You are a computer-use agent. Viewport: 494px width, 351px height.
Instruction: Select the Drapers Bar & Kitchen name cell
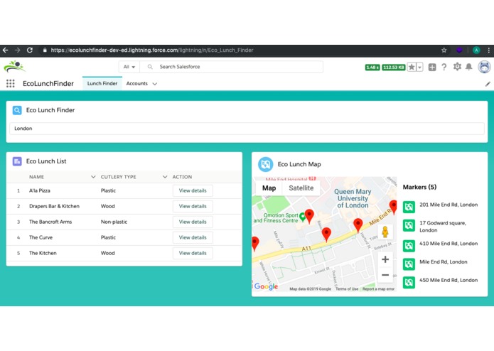[54, 206]
